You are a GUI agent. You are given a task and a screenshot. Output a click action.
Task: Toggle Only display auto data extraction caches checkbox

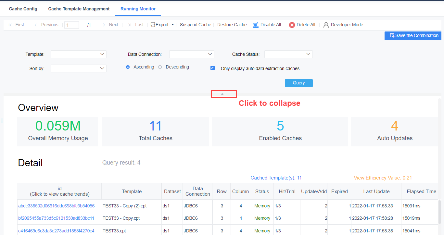pos(212,68)
